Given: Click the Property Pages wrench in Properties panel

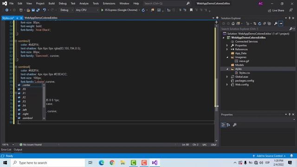Looking at the screenshot, I should [234, 125].
